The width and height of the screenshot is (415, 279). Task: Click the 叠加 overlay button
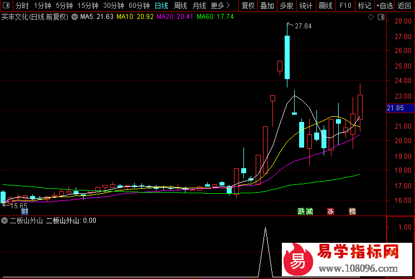pyautogui.click(x=267, y=6)
